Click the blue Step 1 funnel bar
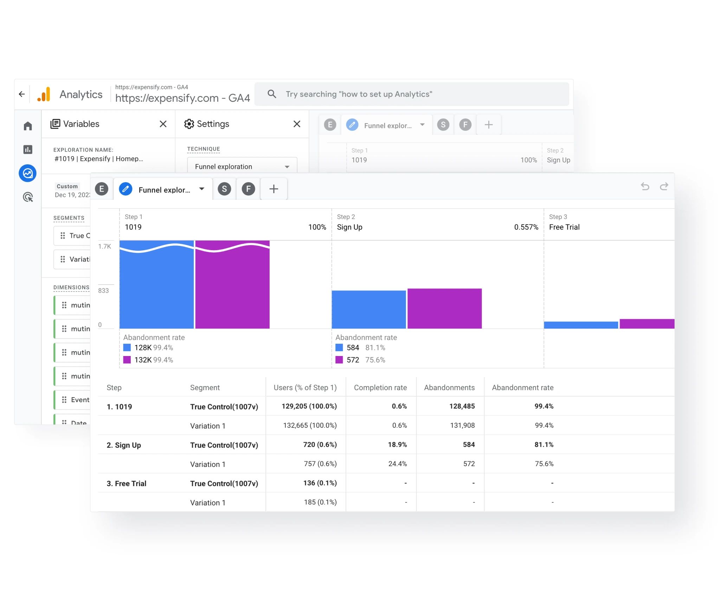Screen dimensions: 720x591 (x=156, y=285)
